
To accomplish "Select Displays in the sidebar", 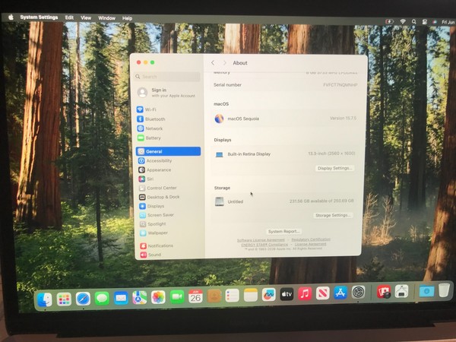I will point(151,206).
